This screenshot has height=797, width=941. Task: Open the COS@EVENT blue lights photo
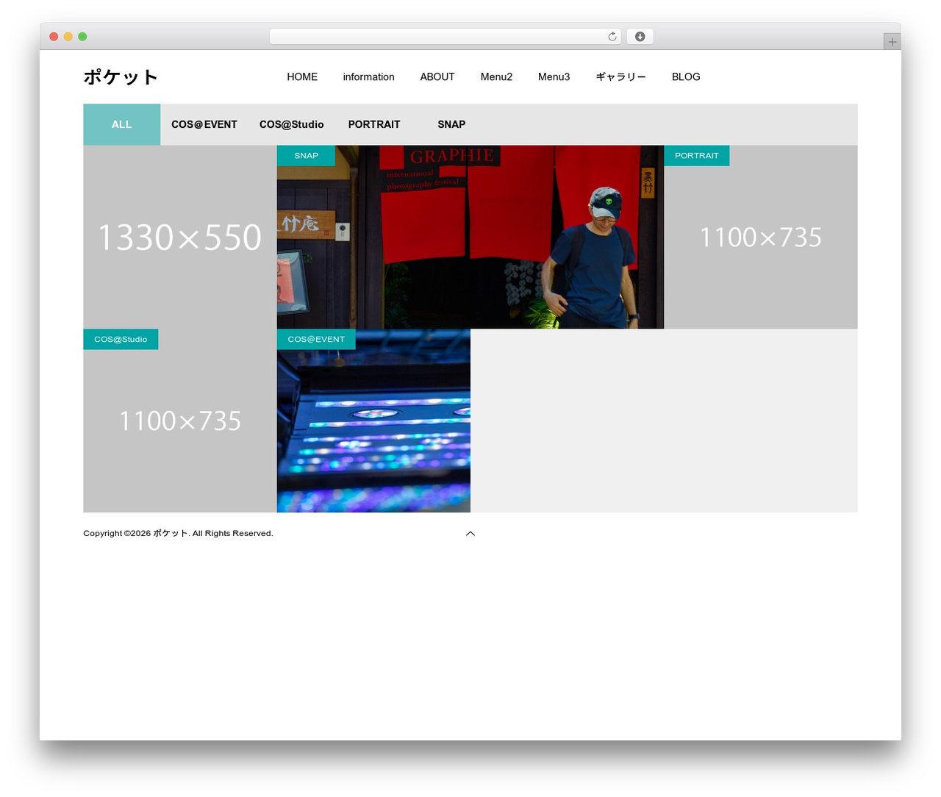click(x=373, y=421)
